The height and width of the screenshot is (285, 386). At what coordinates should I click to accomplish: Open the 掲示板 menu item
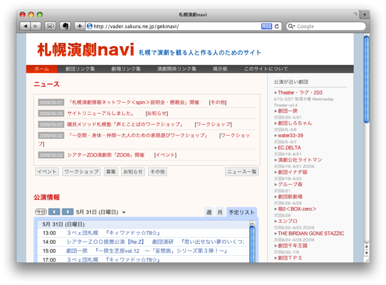pos(220,69)
